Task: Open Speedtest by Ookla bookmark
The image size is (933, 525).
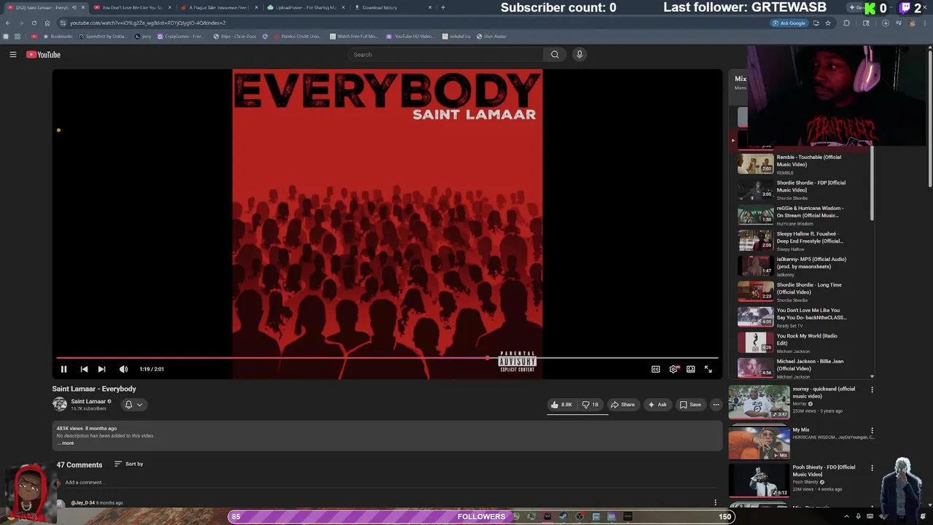Action: point(104,36)
